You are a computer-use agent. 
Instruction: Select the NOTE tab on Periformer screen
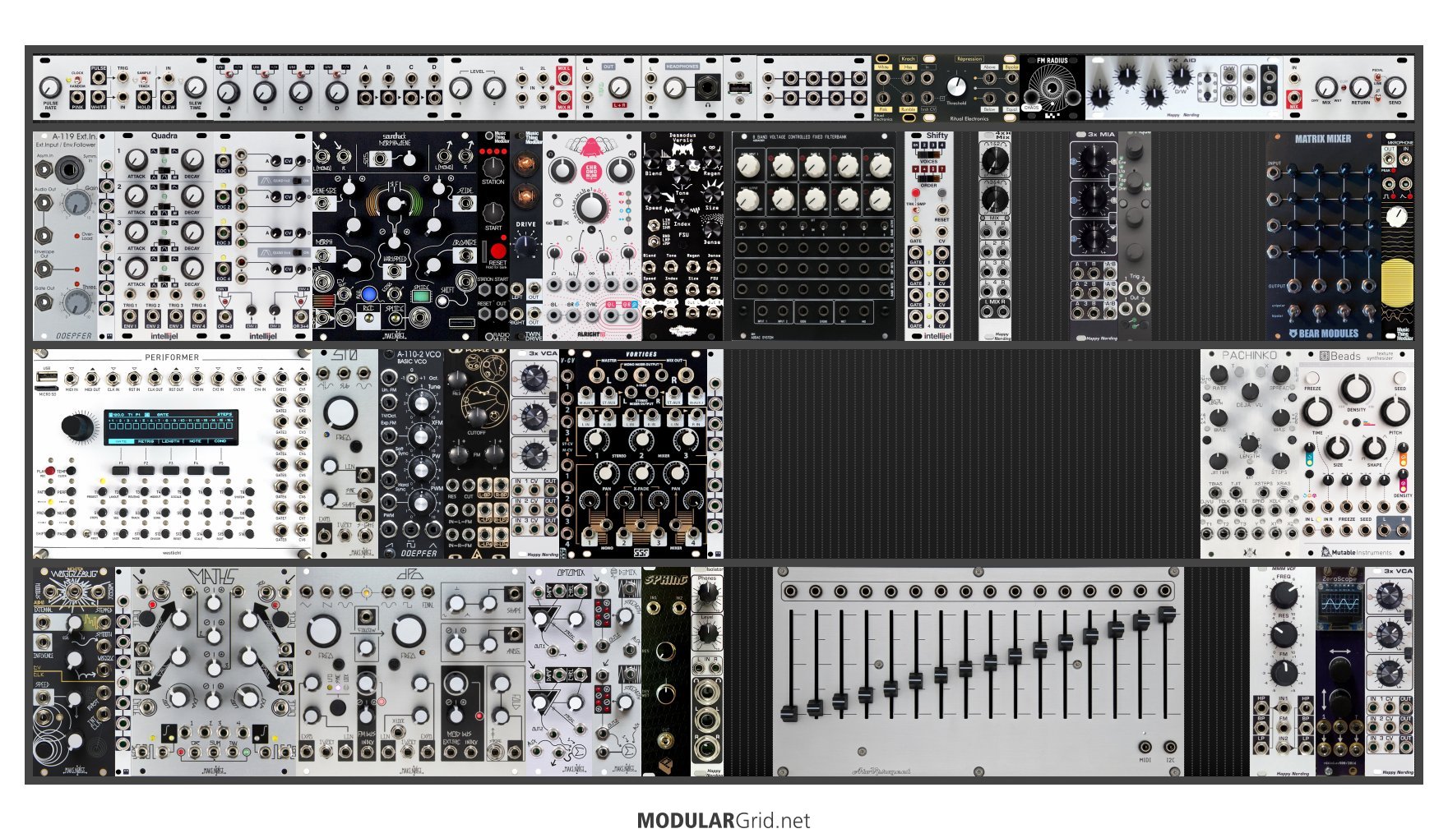(195, 441)
